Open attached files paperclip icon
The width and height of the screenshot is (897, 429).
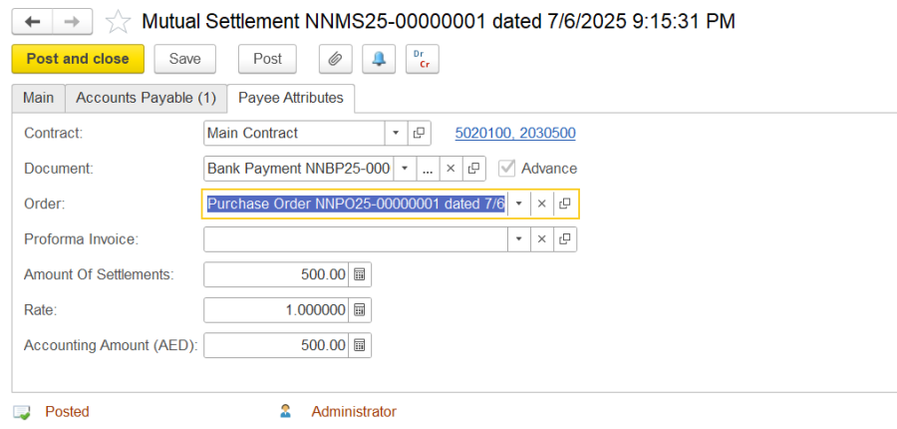[336, 59]
